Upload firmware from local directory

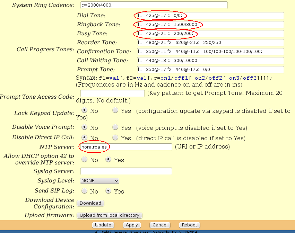pos(109,215)
